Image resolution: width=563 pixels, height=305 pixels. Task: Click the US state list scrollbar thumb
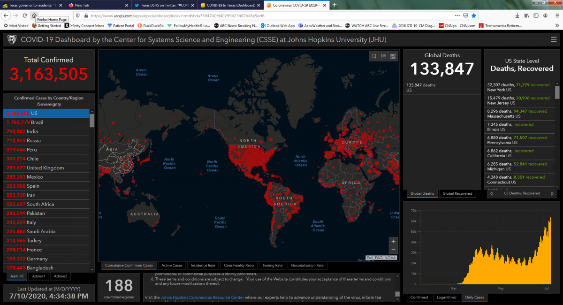tap(557, 92)
